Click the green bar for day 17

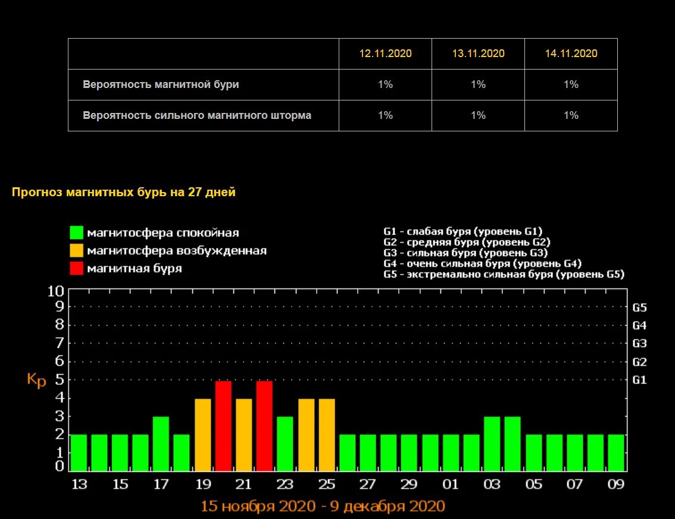click(x=161, y=444)
